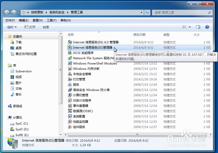
Task: Click the 刻录 toolbar button
Action: point(46,27)
